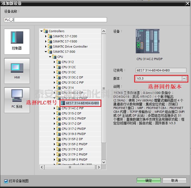Click the CPU 312 folder icon
The height and width of the screenshot is (188, 191).
tap(59, 62)
